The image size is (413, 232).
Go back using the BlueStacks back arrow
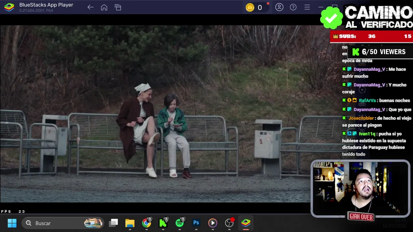pos(90,7)
